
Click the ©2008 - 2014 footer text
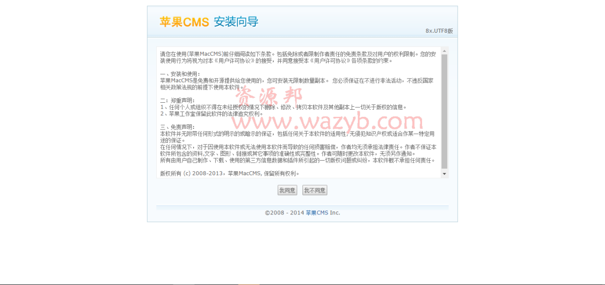pyautogui.click(x=284, y=213)
